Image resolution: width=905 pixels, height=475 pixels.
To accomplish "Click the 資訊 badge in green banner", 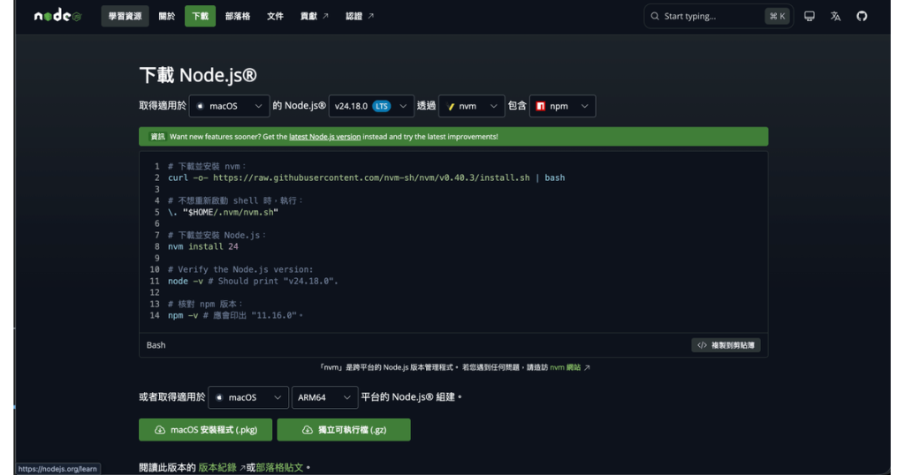I will [x=157, y=137].
